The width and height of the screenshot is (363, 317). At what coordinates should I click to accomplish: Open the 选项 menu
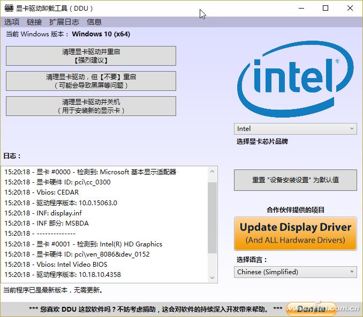tap(12, 22)
